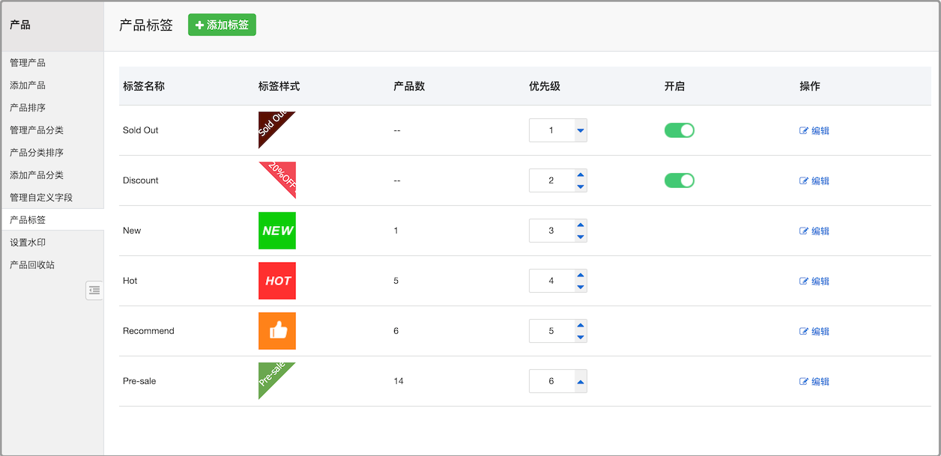Click the red HOT label badge
The height and width of the screenshot is (456, 941).
tap(277, 280)
